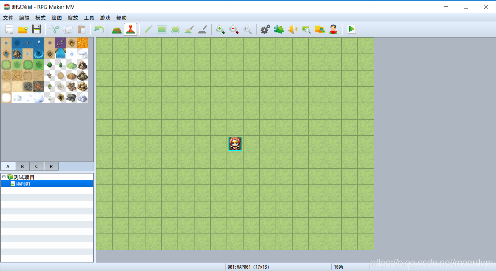
Task: Maximize the RPG Maker MV window
Action: [x=466, y=7]
